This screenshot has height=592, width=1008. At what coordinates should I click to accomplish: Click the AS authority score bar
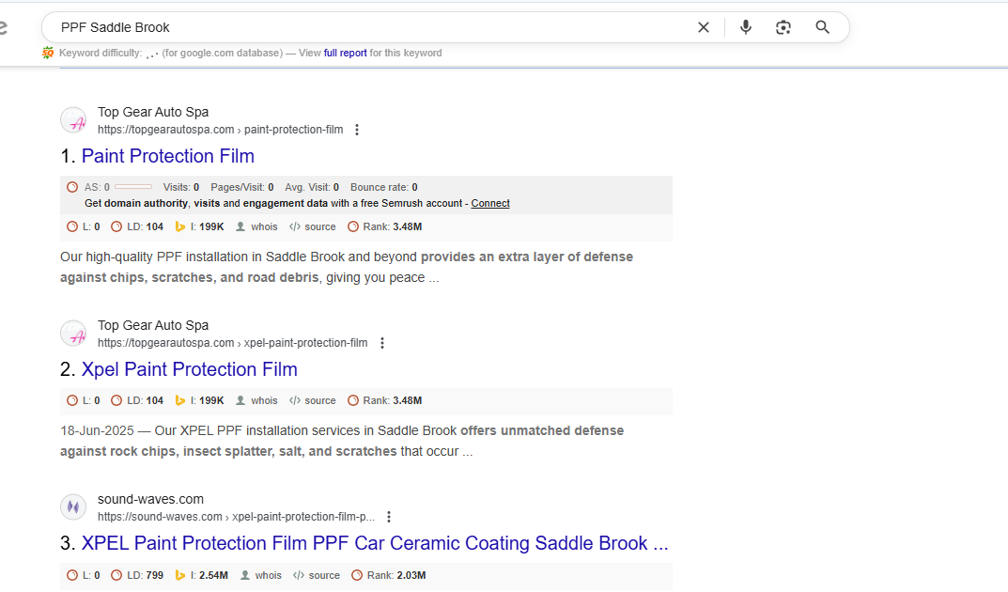coord(133,187)
